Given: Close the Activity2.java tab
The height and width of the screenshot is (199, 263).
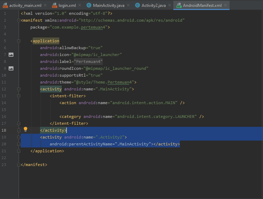Looking at the screenshot, I should click(x=170, y=5).
